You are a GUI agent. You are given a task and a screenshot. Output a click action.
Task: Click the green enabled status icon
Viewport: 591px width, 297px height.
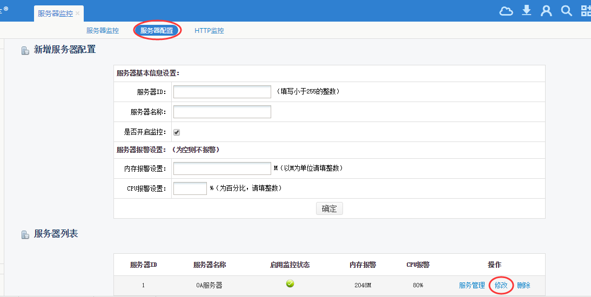pyautogui.click(x=290, y=284)
